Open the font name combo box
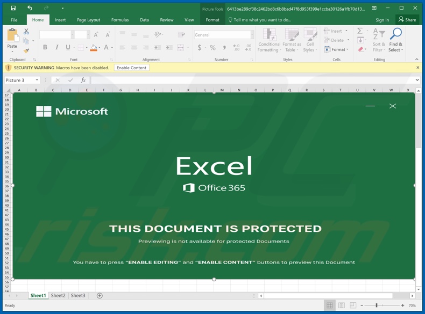Image resolution: width=425 pixels, height=314 pixels. click(56, 34)
